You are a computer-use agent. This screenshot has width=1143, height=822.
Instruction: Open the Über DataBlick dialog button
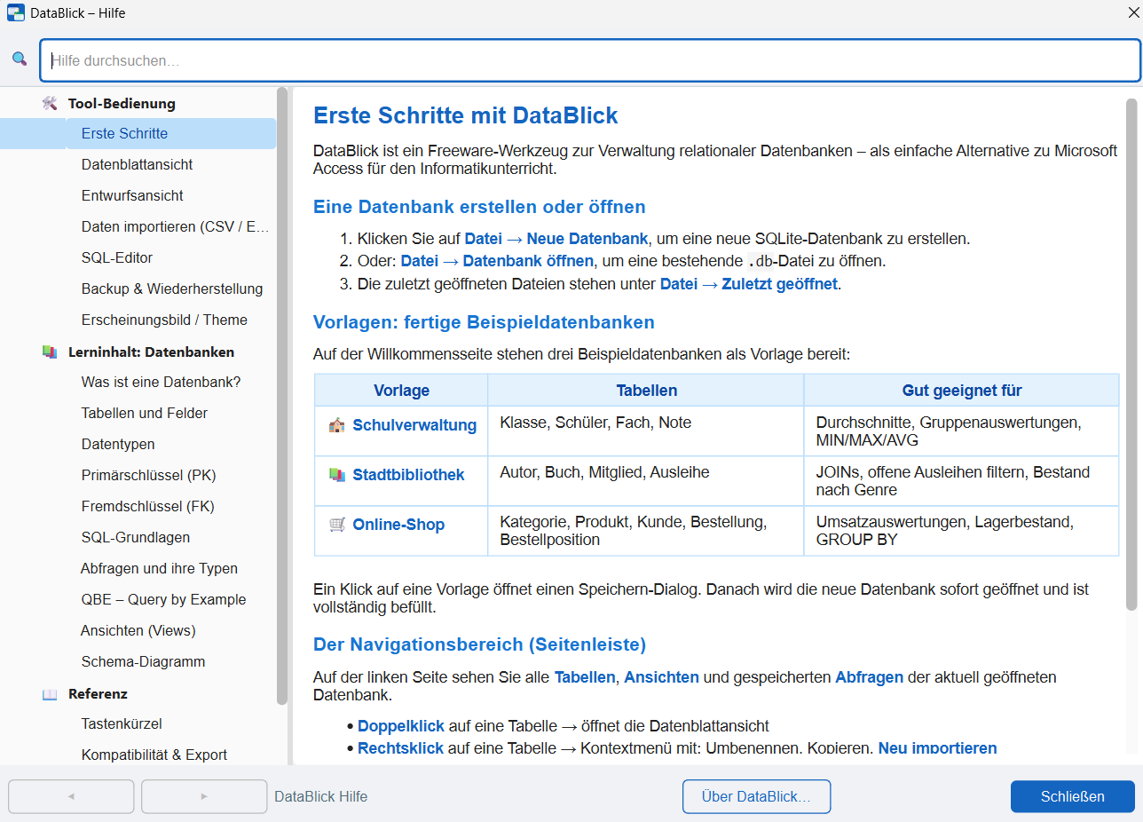[x=756, y=796]
